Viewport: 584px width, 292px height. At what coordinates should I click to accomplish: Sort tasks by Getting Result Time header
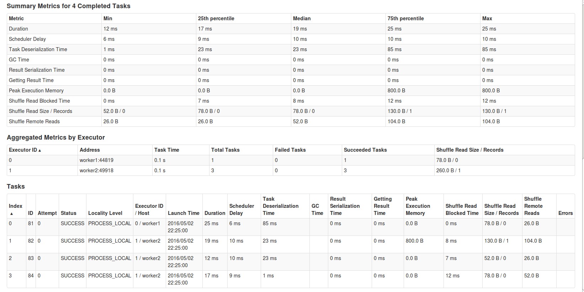(383, 206)
